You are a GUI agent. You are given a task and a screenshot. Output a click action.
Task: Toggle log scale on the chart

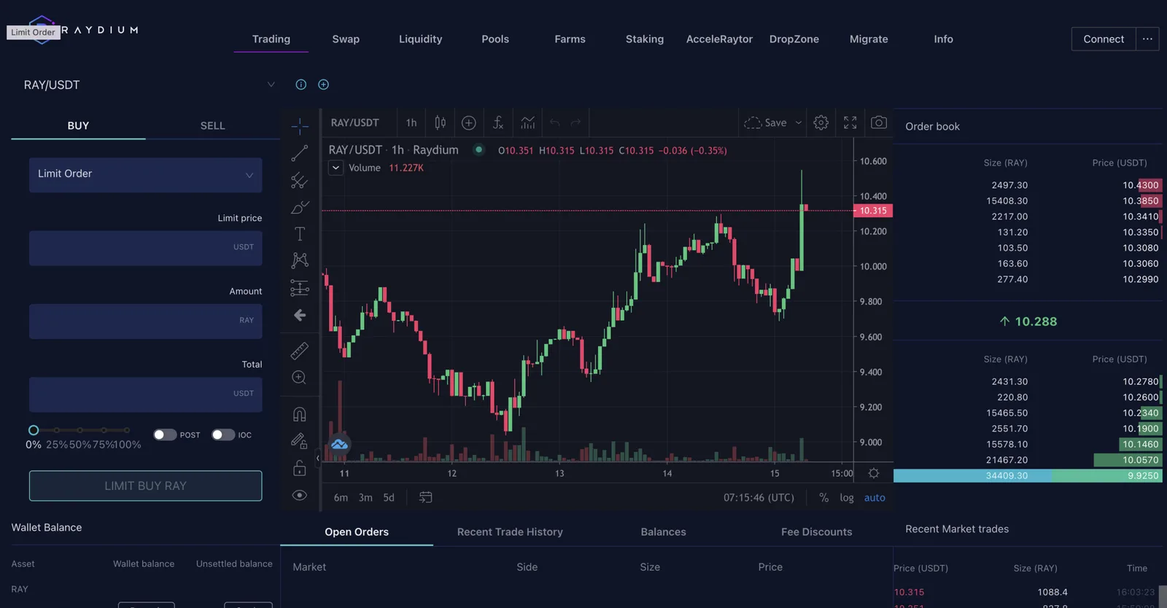tap(847, 497)
